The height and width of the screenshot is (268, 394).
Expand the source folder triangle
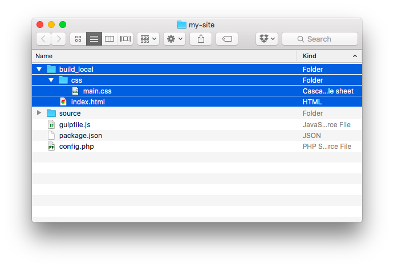(39, 113)
